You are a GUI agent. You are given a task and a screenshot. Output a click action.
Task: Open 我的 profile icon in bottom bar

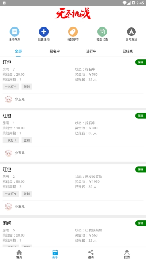127,253
